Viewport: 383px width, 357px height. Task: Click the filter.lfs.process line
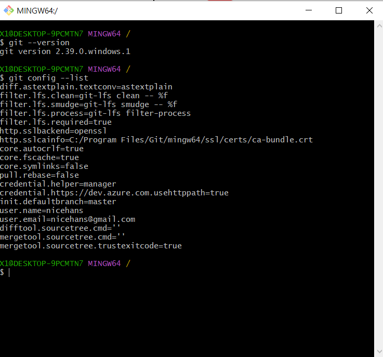click(95, 113)
